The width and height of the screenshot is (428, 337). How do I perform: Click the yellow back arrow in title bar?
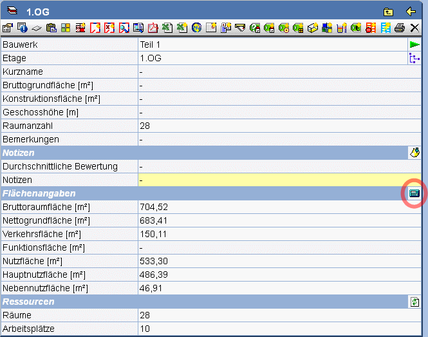coord(411,12)
